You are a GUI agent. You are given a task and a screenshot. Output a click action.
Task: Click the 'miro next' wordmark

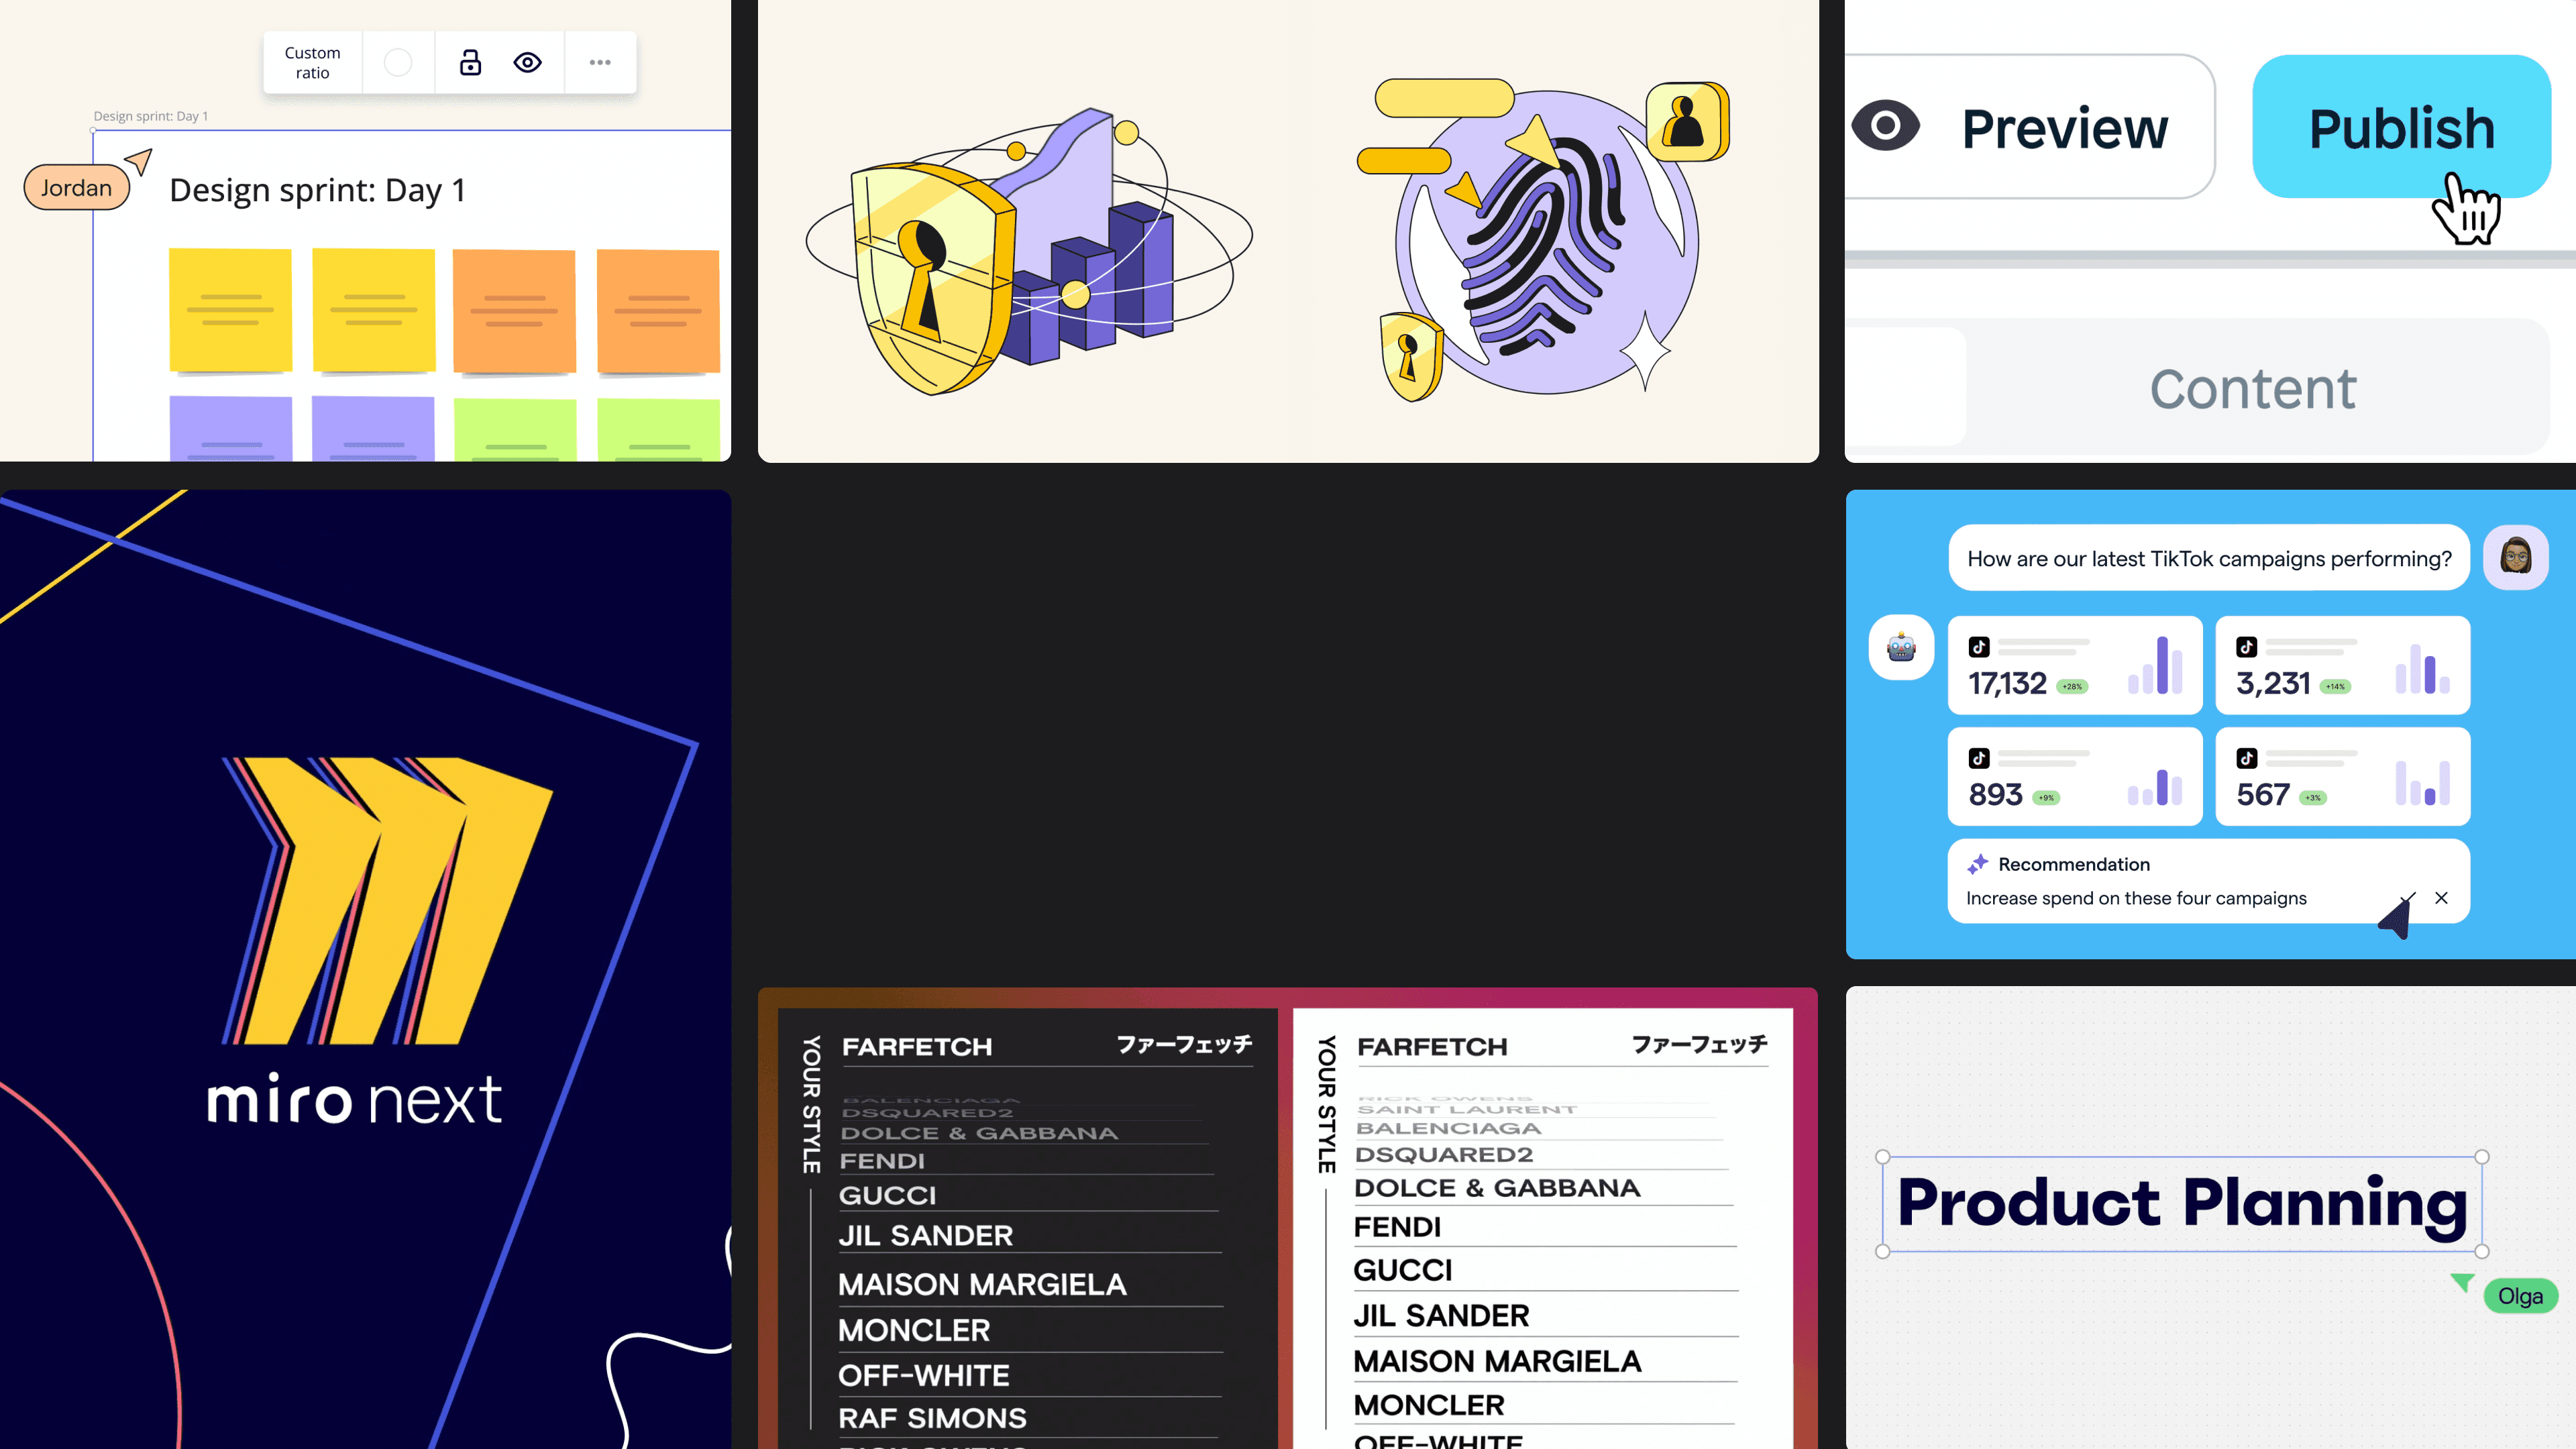tap(354, 1100)
